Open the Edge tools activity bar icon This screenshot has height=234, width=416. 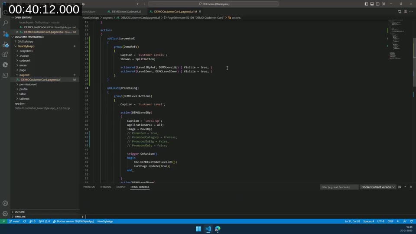(x=5, y=65)
